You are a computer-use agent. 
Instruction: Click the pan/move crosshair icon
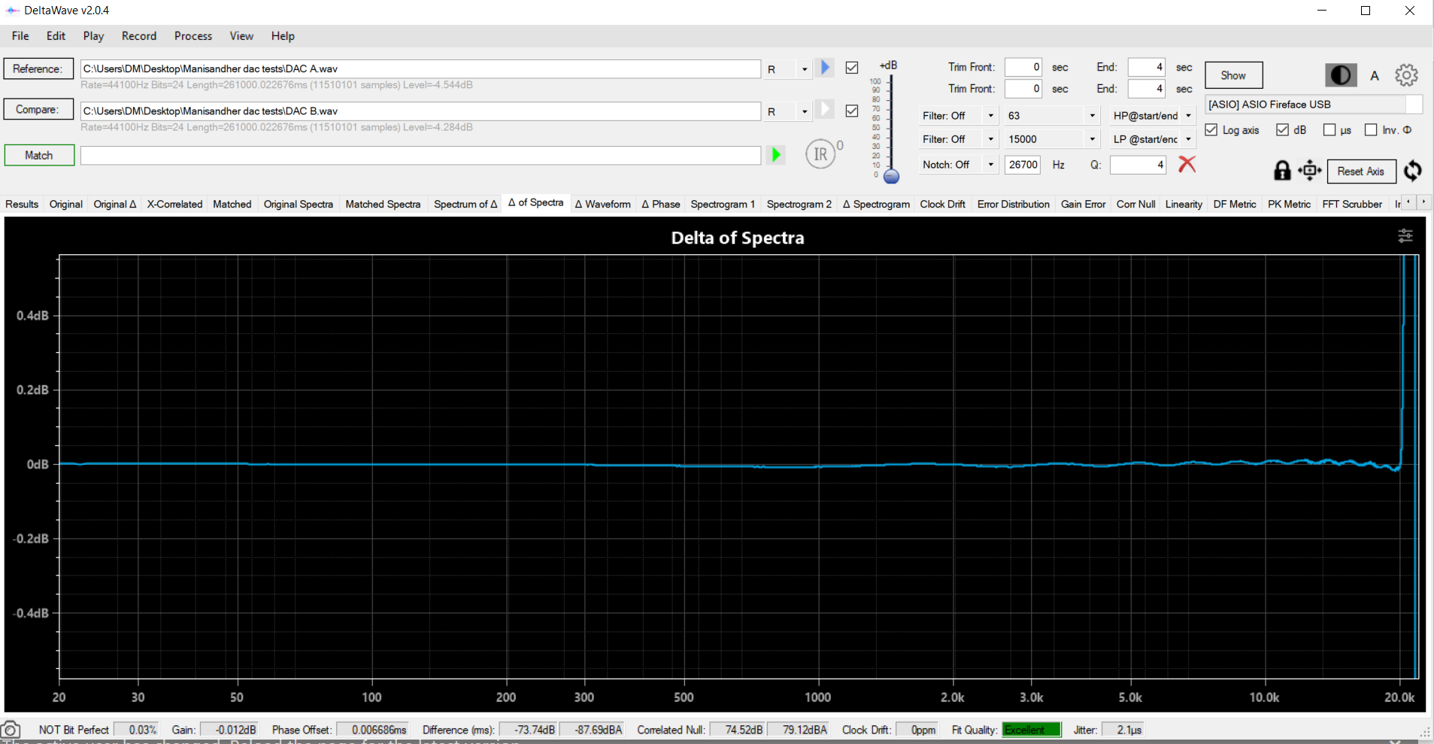click(1309, 171)
